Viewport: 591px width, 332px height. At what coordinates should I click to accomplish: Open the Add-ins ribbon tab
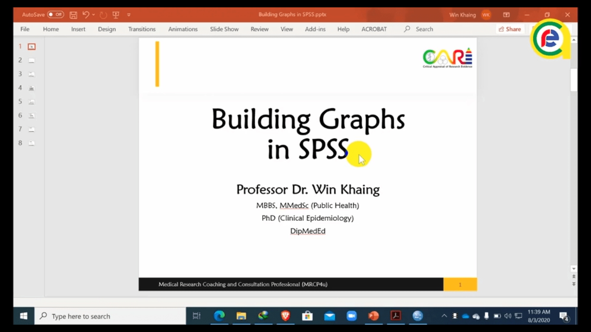click(315, 29)
